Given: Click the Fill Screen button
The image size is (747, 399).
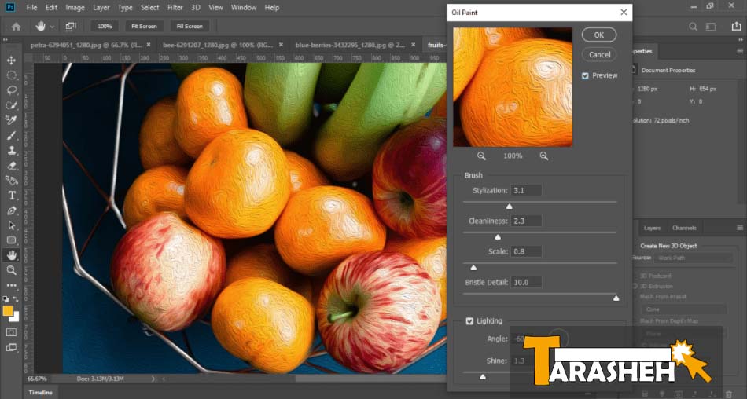Looking at the screenshot, I should pos(190,27).
